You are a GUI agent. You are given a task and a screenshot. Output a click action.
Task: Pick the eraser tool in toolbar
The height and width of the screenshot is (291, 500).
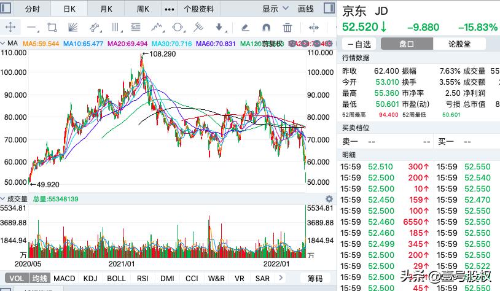(x=245, y=28)
